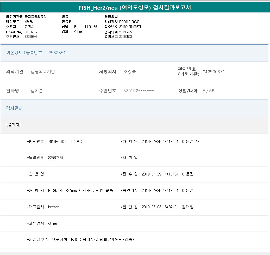Click the 임상정보 및 요구사항 R/O line
The height and width of the screenshot is (255, 270).
tap(80, 240)
